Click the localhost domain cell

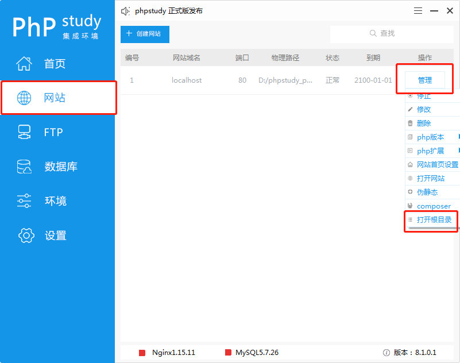click(x=187, y=80)
